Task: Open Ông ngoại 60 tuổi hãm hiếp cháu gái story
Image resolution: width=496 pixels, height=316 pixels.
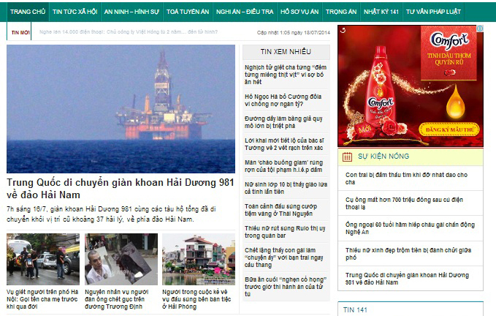Action: click(x=410, y=228)
